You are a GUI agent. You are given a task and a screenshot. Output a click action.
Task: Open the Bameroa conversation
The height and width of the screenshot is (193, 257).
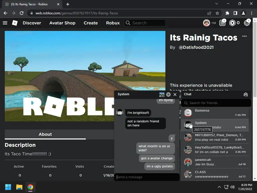215,113
